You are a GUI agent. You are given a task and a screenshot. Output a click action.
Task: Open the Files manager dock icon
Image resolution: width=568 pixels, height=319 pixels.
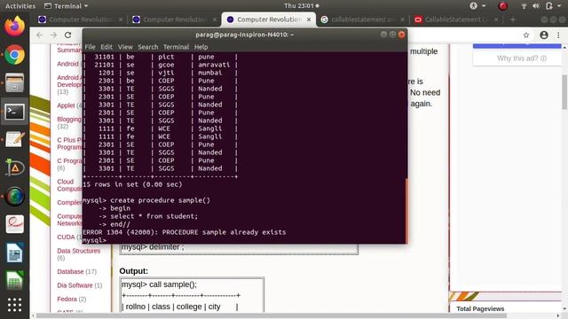tap(14, 82)
